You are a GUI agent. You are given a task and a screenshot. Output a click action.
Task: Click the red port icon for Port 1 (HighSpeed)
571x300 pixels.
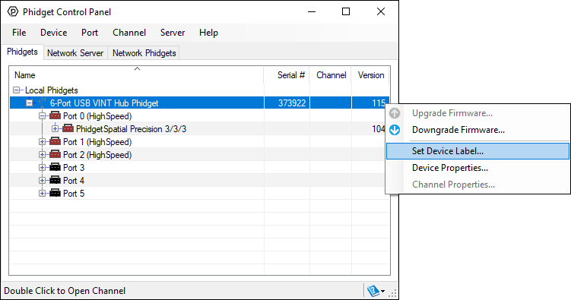click(x=55, y=142)
